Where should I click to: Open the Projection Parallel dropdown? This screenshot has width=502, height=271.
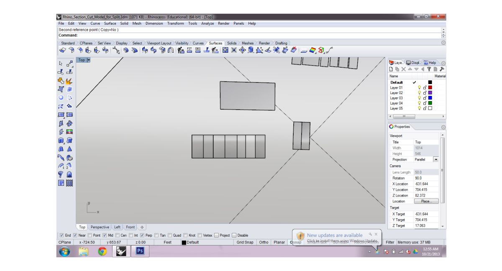coord(436,159)
